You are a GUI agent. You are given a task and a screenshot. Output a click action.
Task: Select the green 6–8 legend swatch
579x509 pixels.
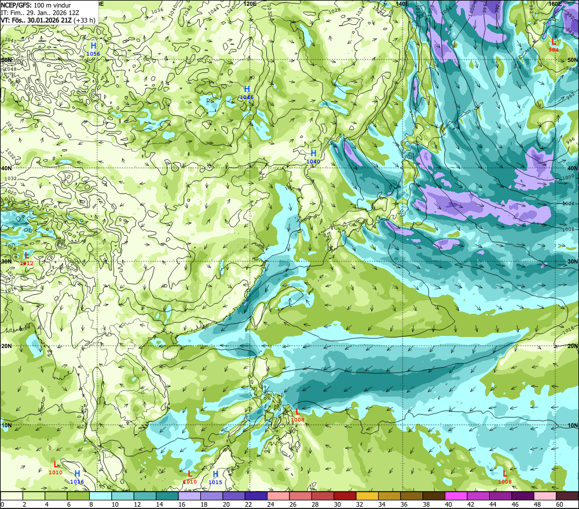tap(78, 496)
